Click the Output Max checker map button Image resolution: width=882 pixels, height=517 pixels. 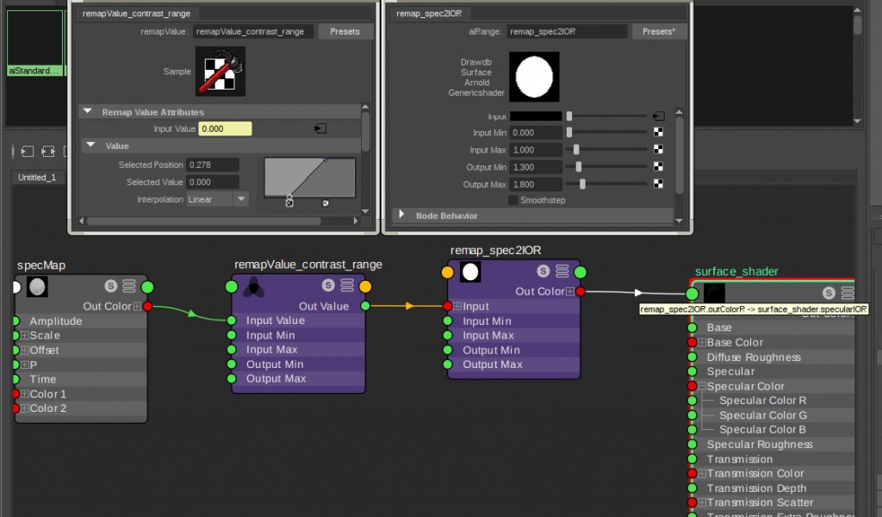(x=658, y=184)
